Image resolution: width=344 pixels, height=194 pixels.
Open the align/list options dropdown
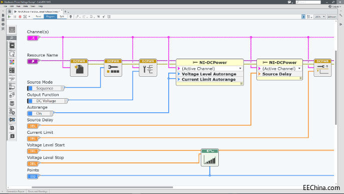coord(309,17)
